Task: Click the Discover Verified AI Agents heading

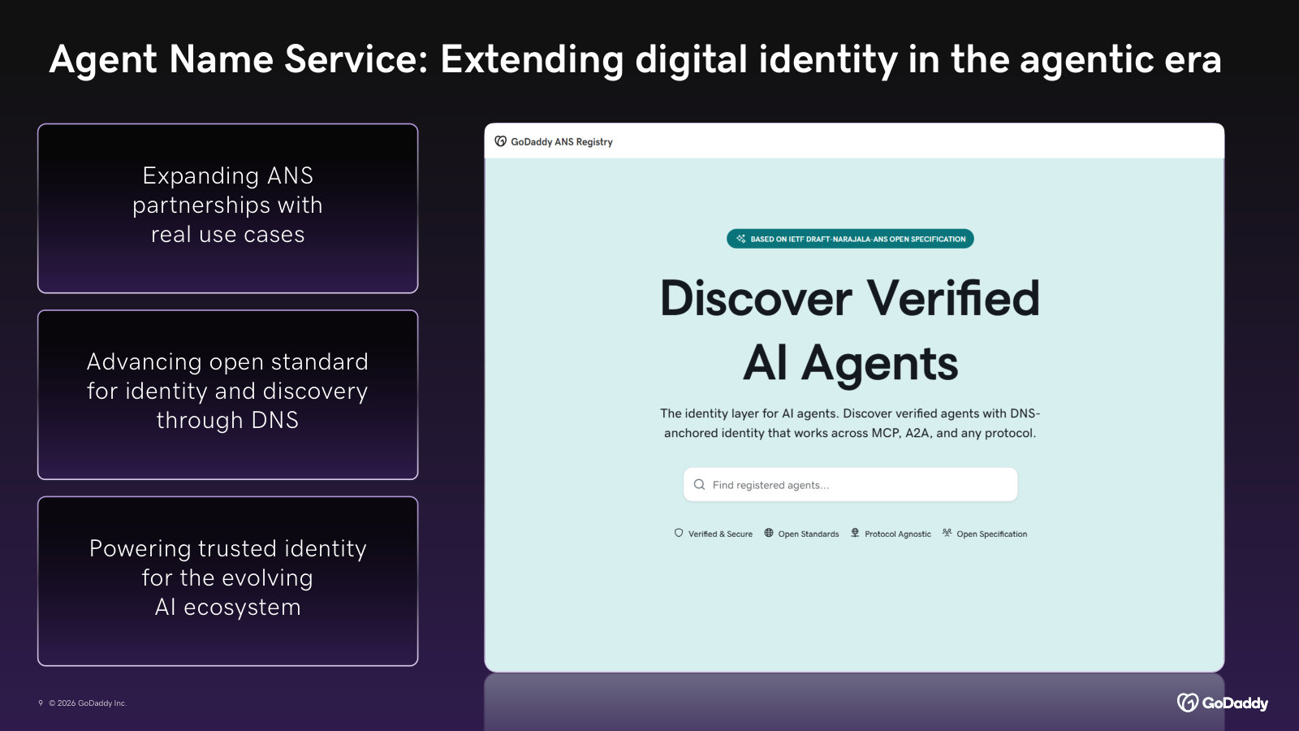Action: [x=850, y=330]
